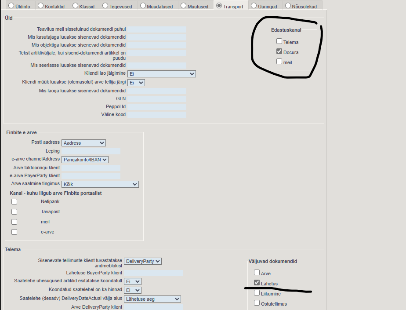Click Mis laoga luuakse sisenevad dokumendid field

(x=157, y=91)
